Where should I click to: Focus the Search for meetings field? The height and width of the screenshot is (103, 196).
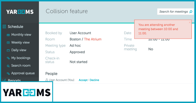174,12
